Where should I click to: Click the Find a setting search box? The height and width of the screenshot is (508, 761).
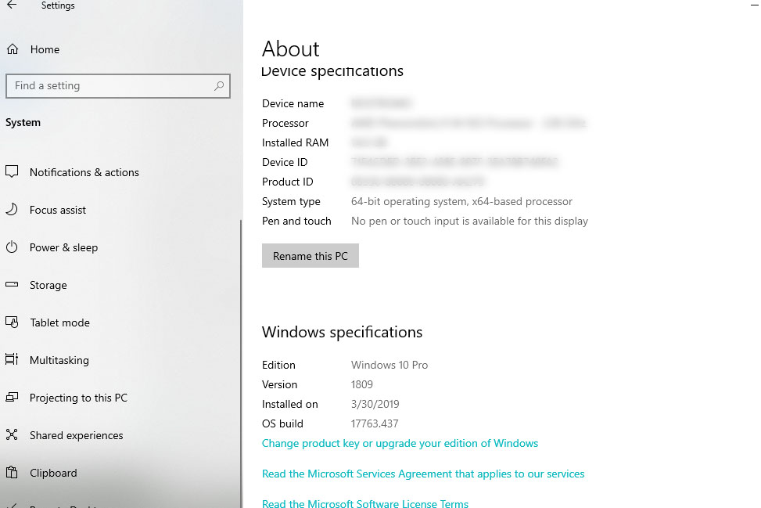[118, 86]
